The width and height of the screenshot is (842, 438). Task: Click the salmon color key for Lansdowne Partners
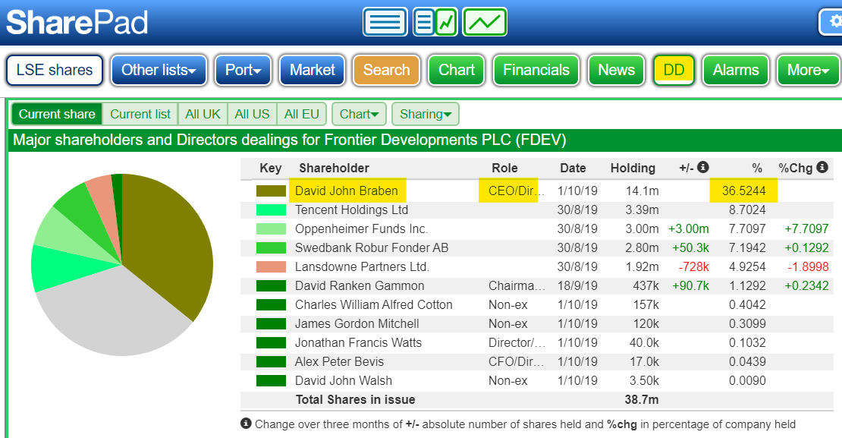click(271, 266)
